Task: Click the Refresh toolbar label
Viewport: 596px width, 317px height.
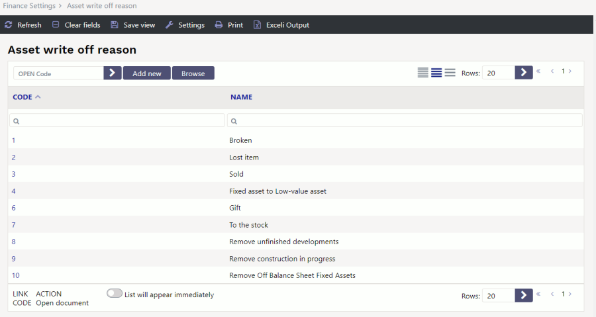Action: pos(29,25)
